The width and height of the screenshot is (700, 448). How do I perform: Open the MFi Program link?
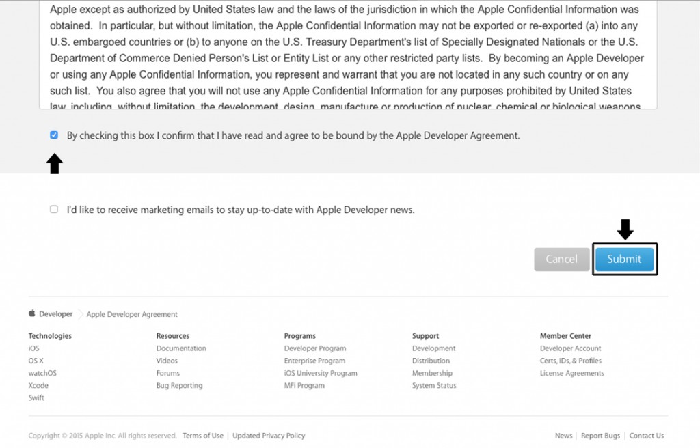coord(304,386)
